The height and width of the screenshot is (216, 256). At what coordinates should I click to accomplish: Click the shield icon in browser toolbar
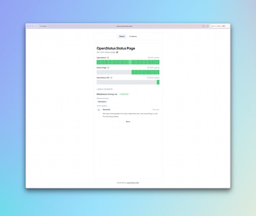pos(204,26)
